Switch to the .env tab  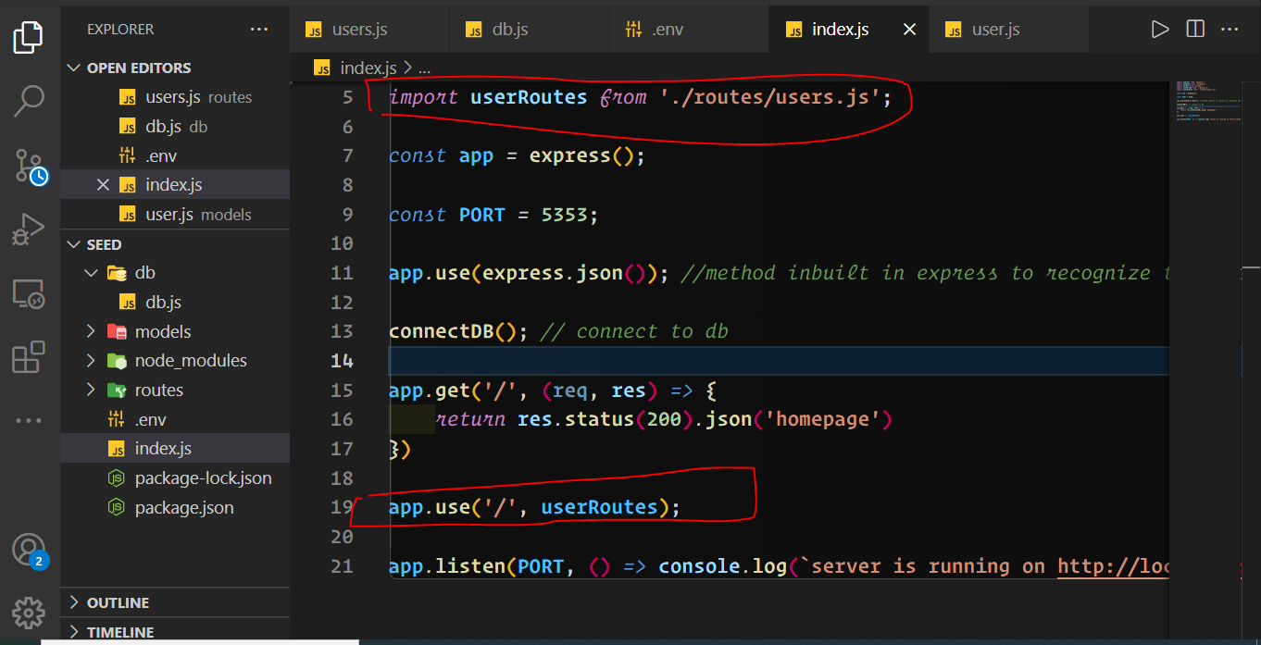click(667, 30)
